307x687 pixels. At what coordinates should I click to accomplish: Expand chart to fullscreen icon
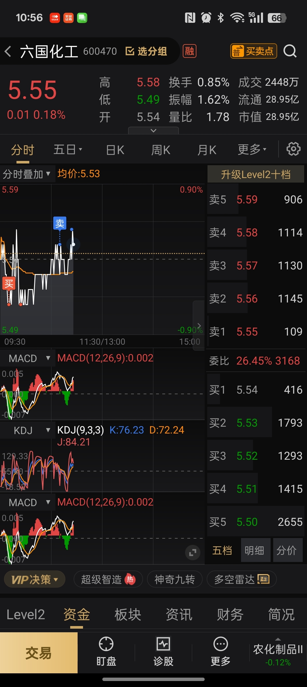[x=193, y=553]
